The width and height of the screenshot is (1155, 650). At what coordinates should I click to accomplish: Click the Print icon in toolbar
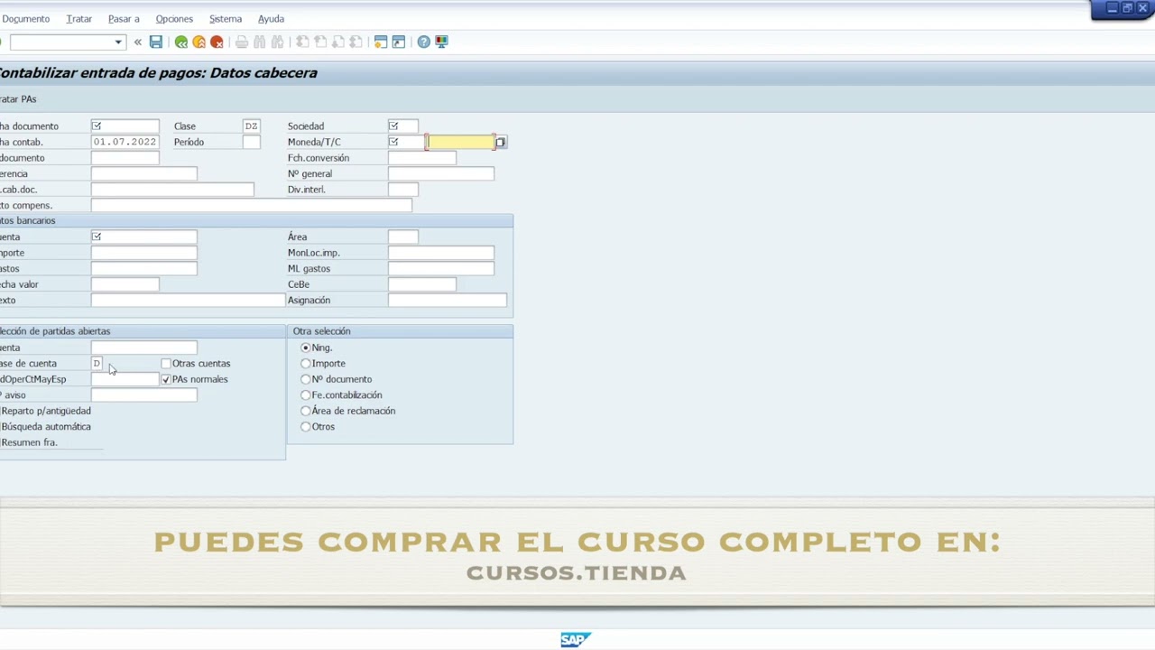coord(242,42)
